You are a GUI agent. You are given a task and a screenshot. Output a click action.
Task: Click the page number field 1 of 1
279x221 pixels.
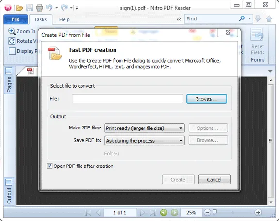120,212
